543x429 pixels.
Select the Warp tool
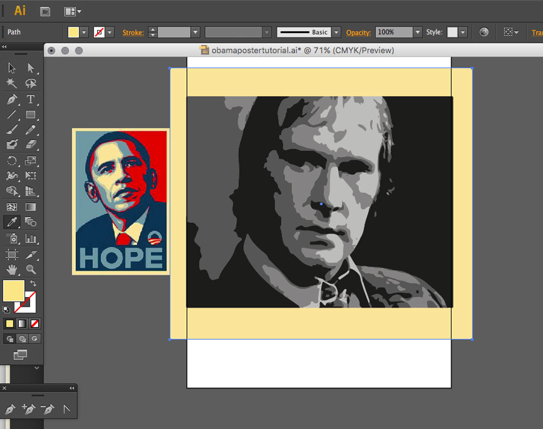(x=12, y=176)
